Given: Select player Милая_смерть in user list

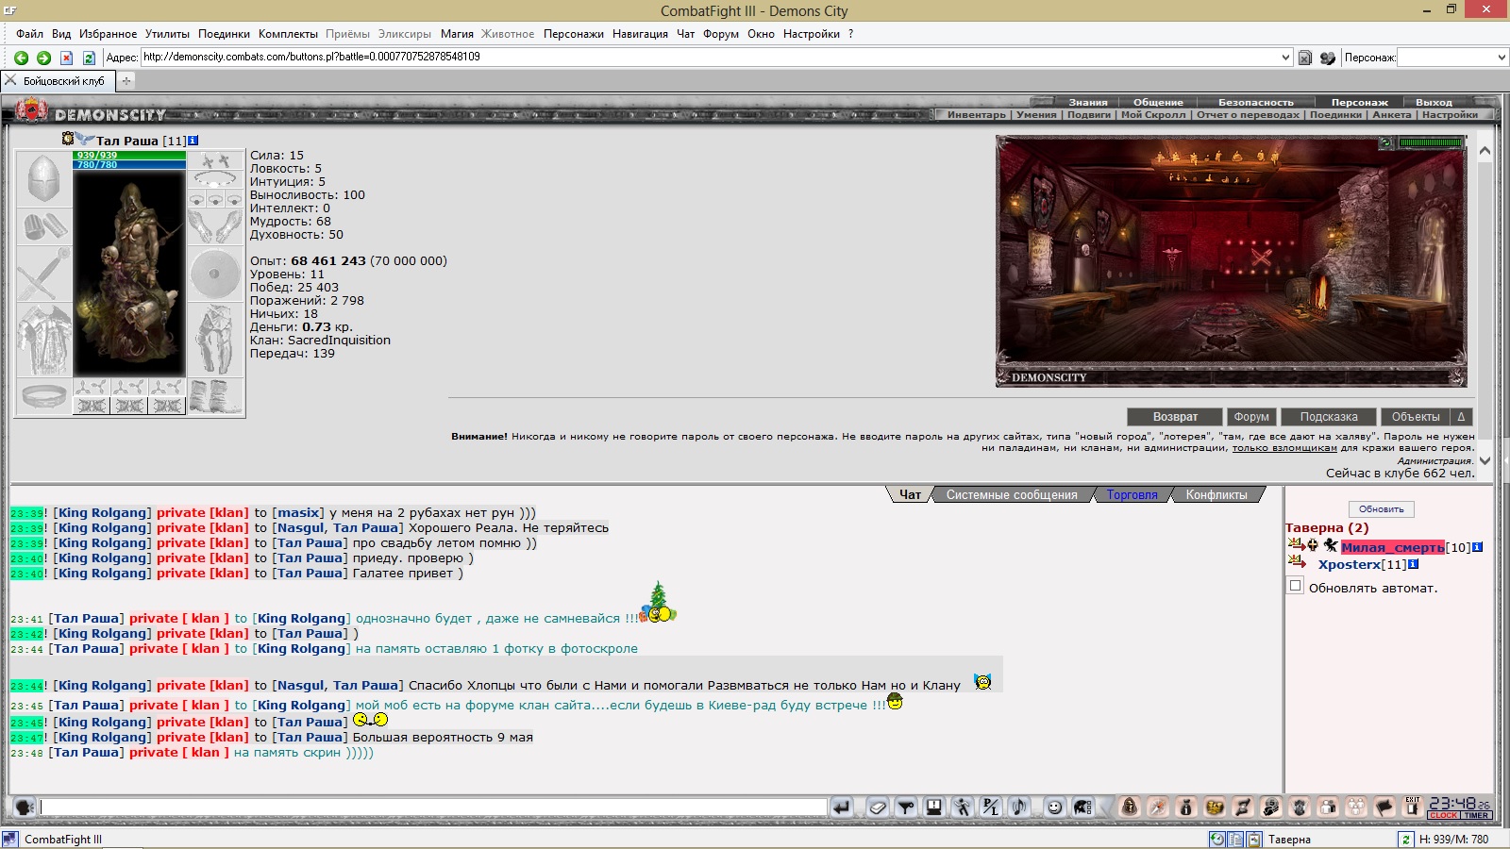Looking at the screenshot, I should click(x=1392, y=547).
